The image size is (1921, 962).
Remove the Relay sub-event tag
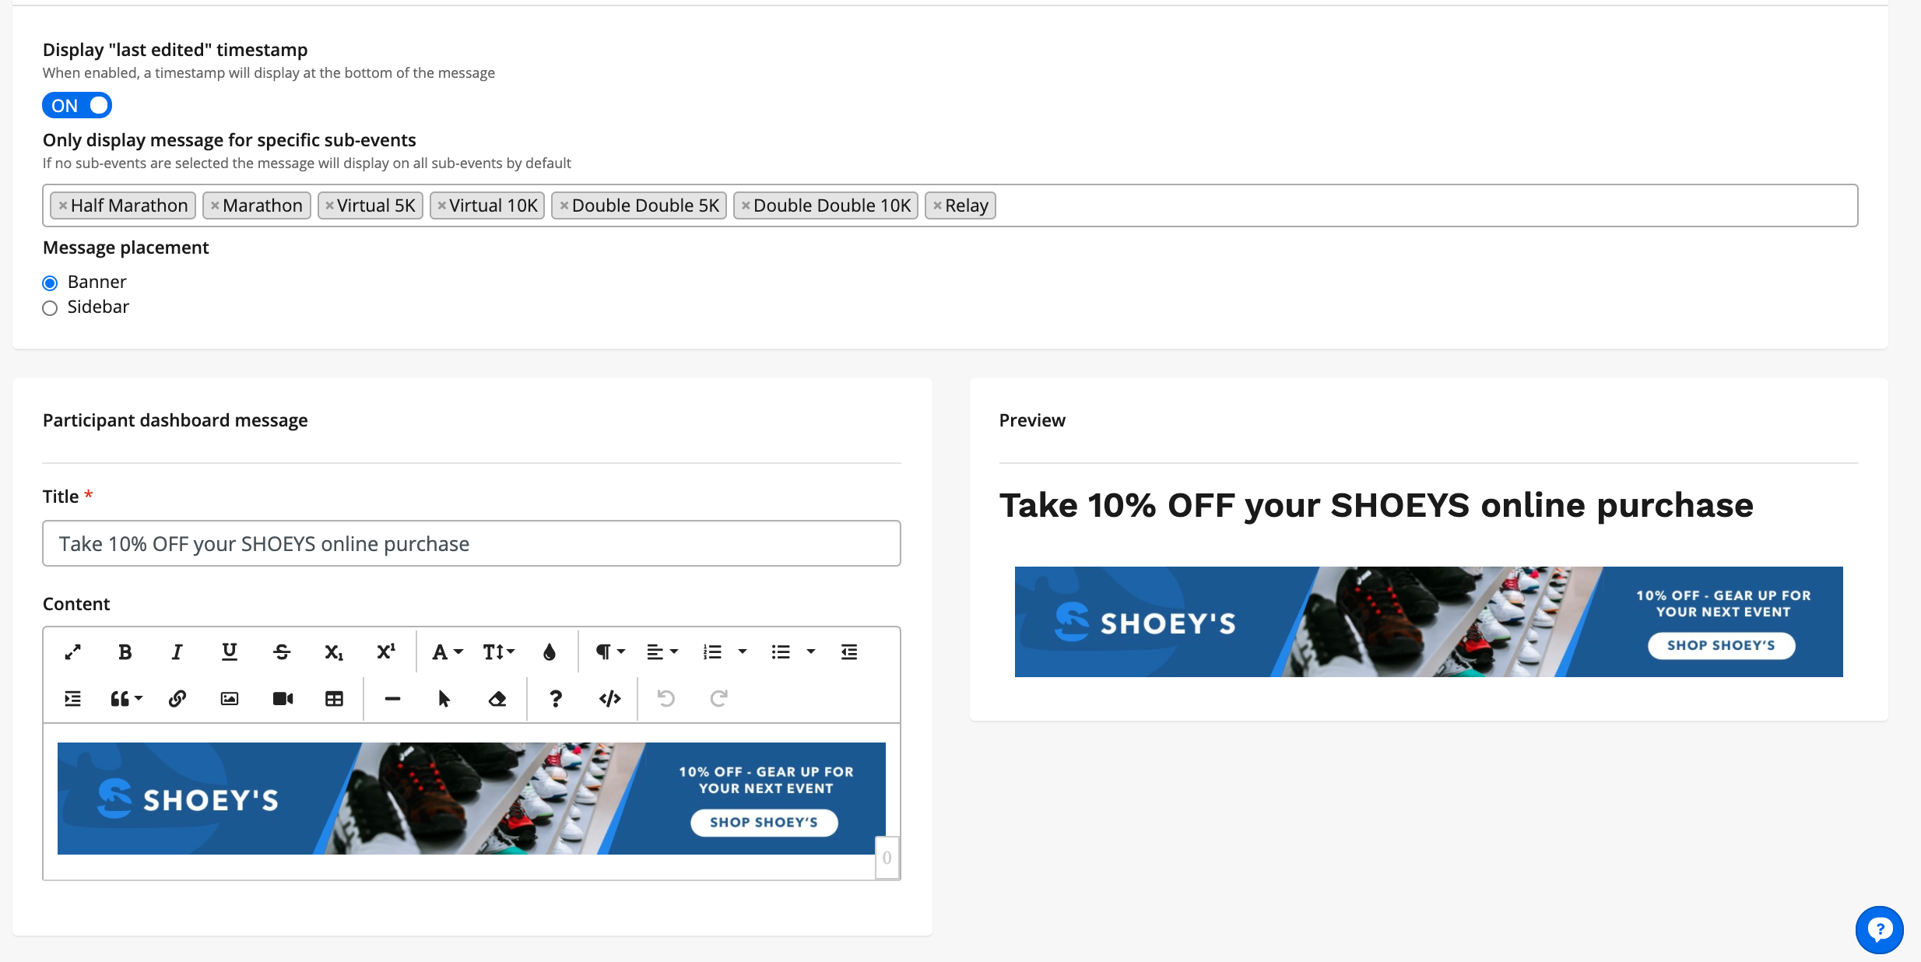(937, 205)
